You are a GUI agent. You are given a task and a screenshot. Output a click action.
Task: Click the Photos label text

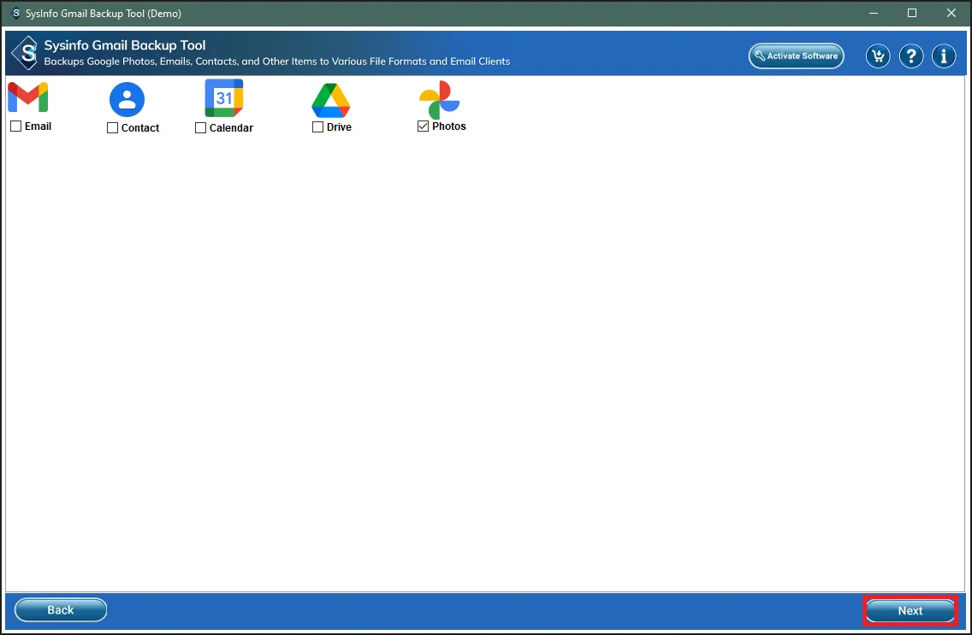[449, 126]
